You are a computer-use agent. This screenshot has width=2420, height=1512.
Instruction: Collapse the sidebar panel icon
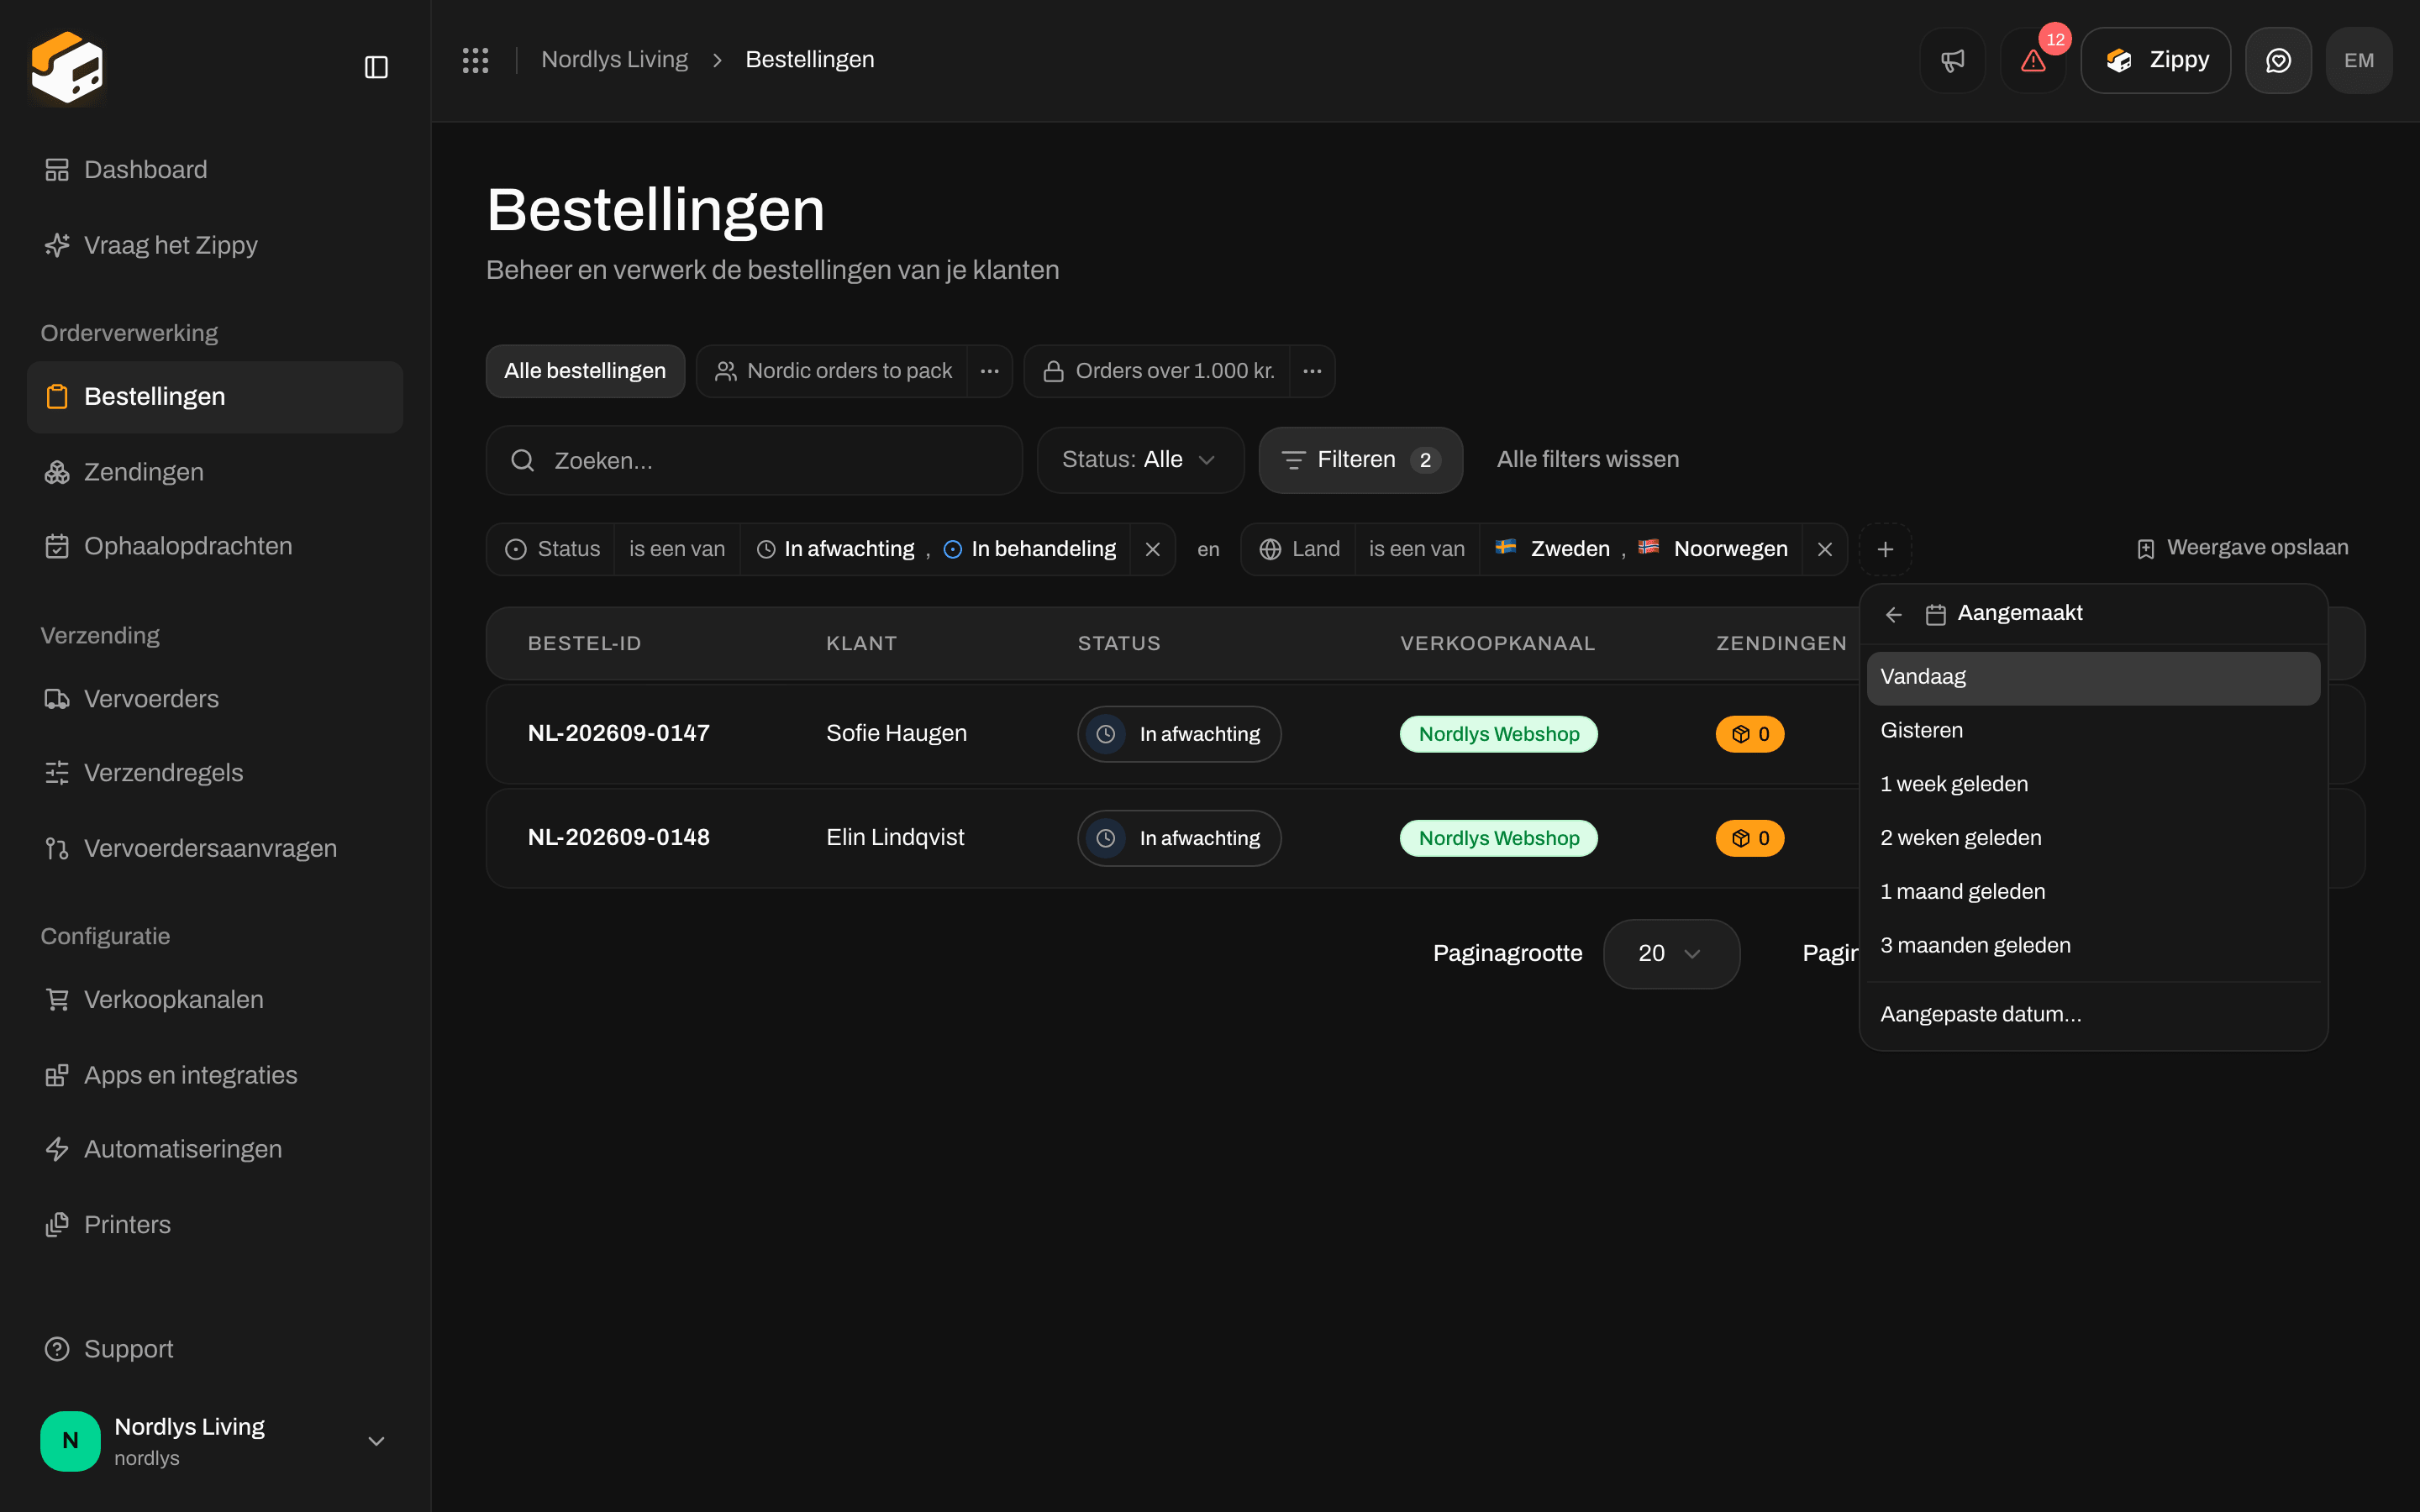point(376,67)
